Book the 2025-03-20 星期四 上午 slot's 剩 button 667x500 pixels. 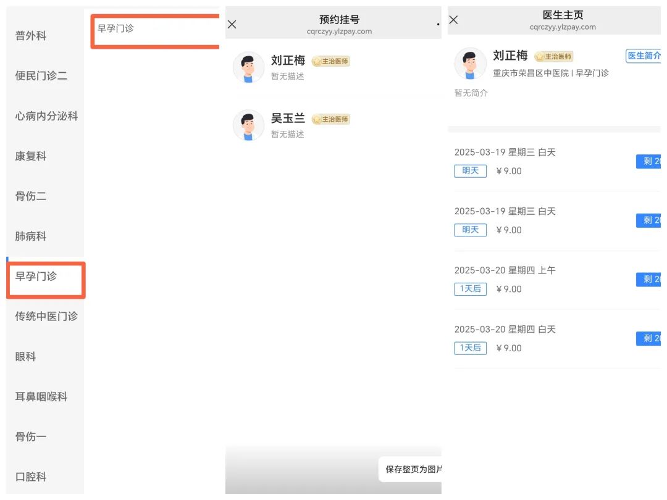pos(648,280)
